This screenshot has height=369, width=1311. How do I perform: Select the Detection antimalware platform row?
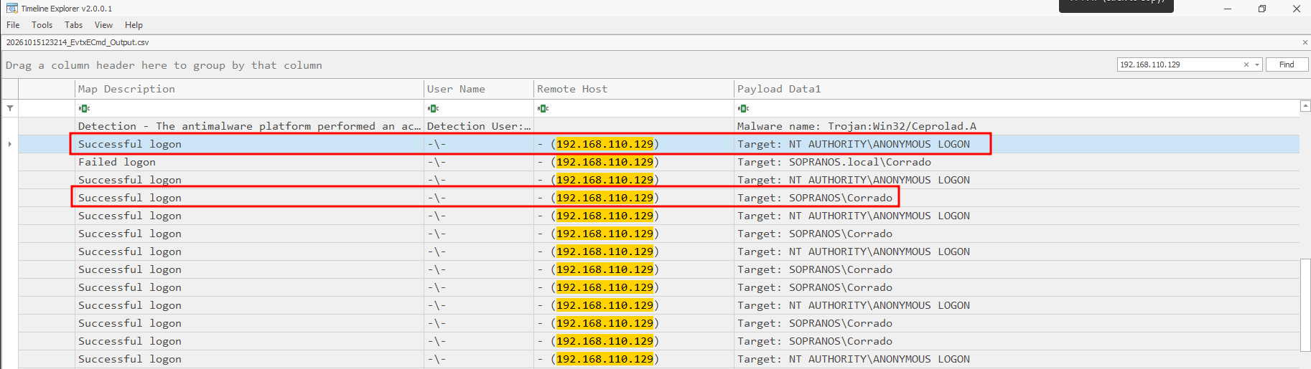[x=658, y=126]
